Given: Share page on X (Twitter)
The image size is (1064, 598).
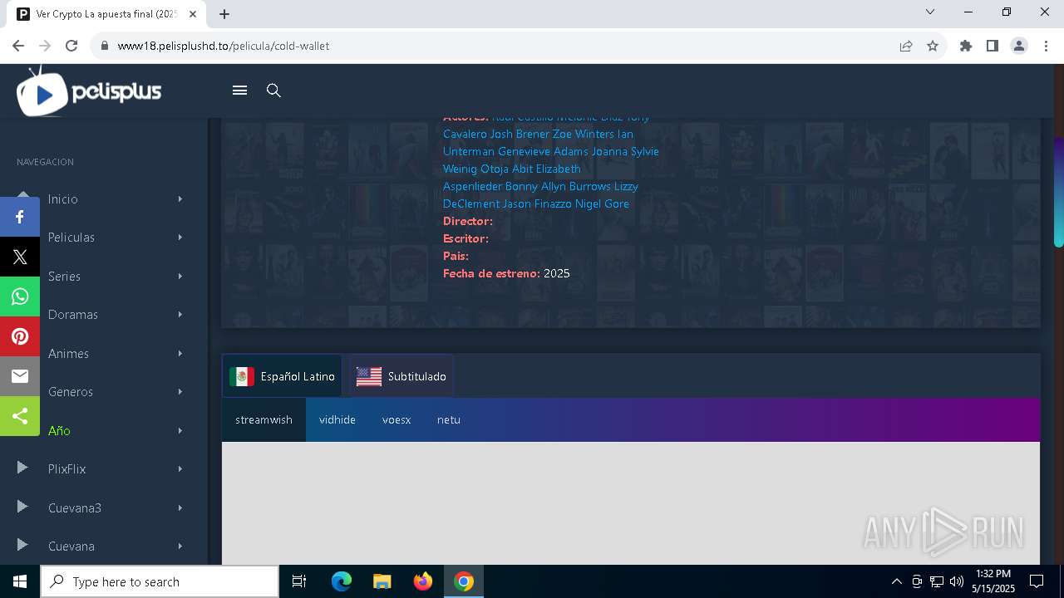Looking at the screenshot, I should click(x=20, y=257).
